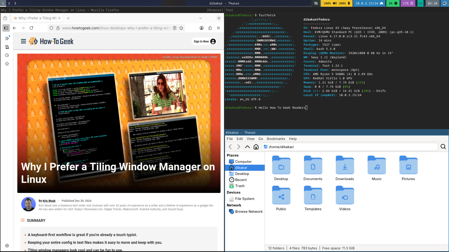Click the crossed-out eye in the status bar
Screen dimensions: 449x252
316,3
